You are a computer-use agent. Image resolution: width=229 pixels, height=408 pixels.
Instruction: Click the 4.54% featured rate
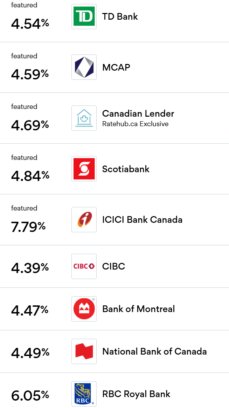(x=30, y=24)
